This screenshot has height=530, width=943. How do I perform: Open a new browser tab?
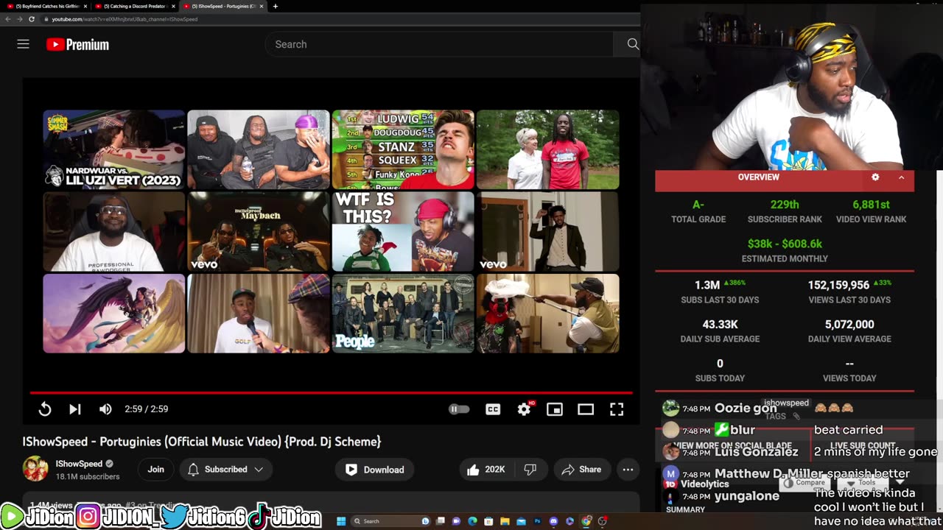(276, 6)
